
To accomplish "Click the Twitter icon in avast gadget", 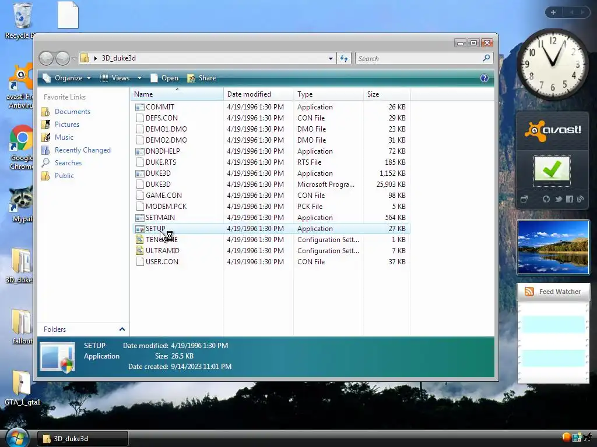I will (558, 199).
